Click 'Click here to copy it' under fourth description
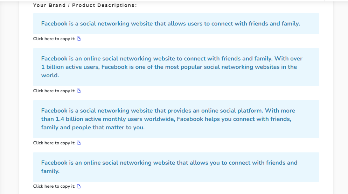 (54, 186)
